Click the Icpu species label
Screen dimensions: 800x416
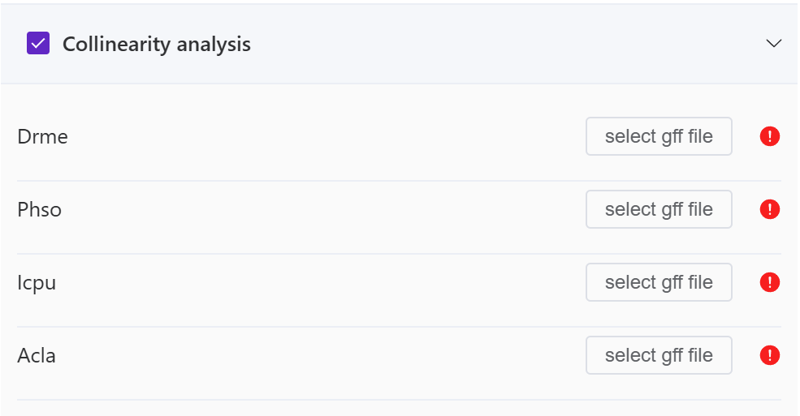pyautogui.click(x=37, y=282)
